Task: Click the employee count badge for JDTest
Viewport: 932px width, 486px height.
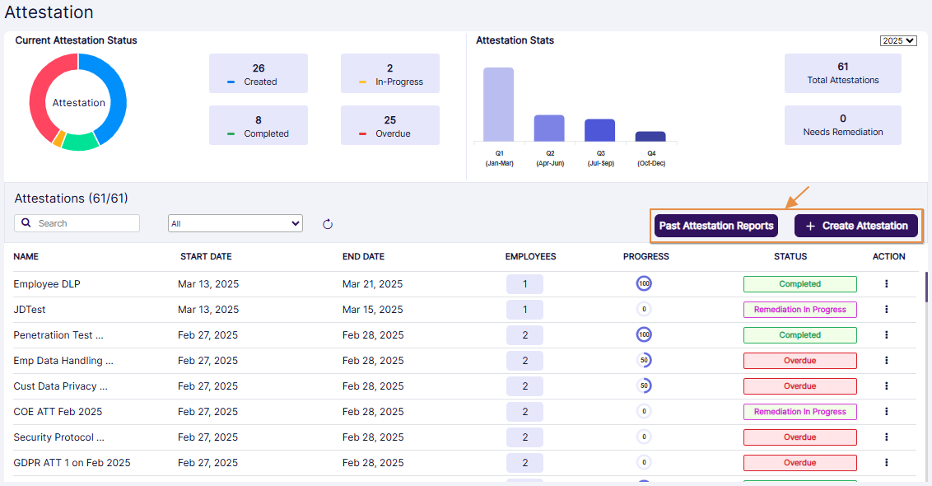Action: click(524, 310)
